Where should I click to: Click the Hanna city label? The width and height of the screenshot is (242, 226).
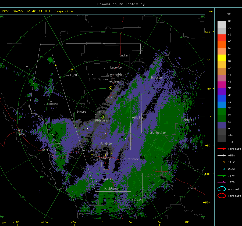pyautogui.click(x=188, y=120)
